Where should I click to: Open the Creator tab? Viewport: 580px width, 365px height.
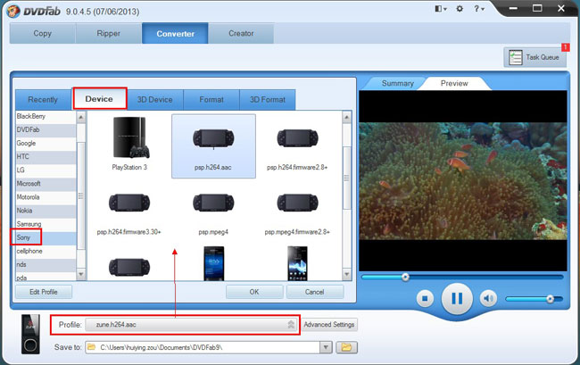tap(241, 33)
